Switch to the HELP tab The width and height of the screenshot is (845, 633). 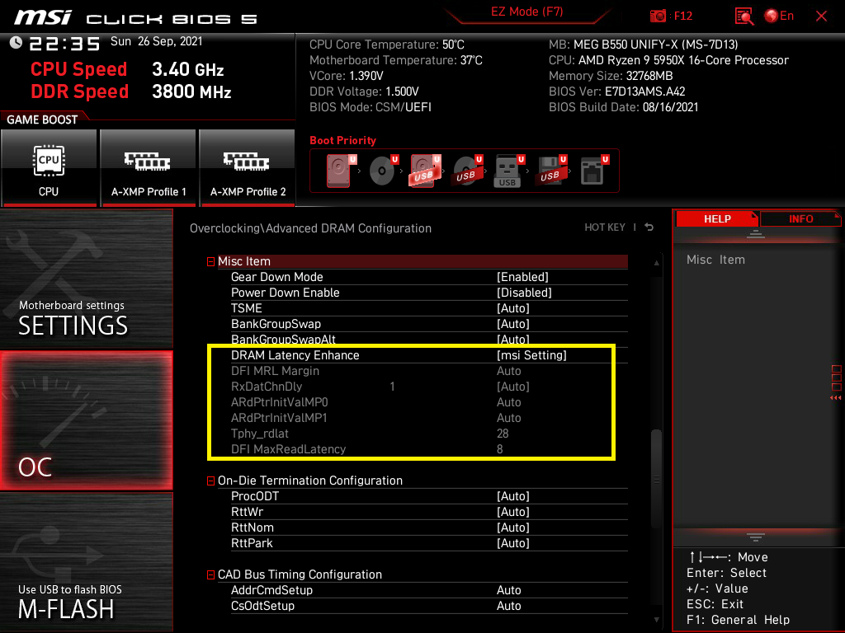tap(717, 218)
